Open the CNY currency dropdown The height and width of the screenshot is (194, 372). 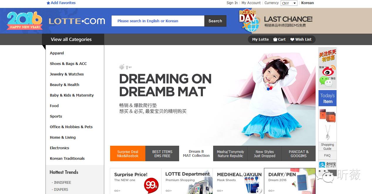click(289, 3)
